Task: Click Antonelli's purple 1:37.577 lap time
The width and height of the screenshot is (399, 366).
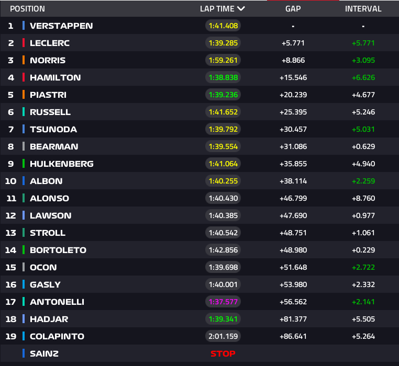Action: (223, 302)
